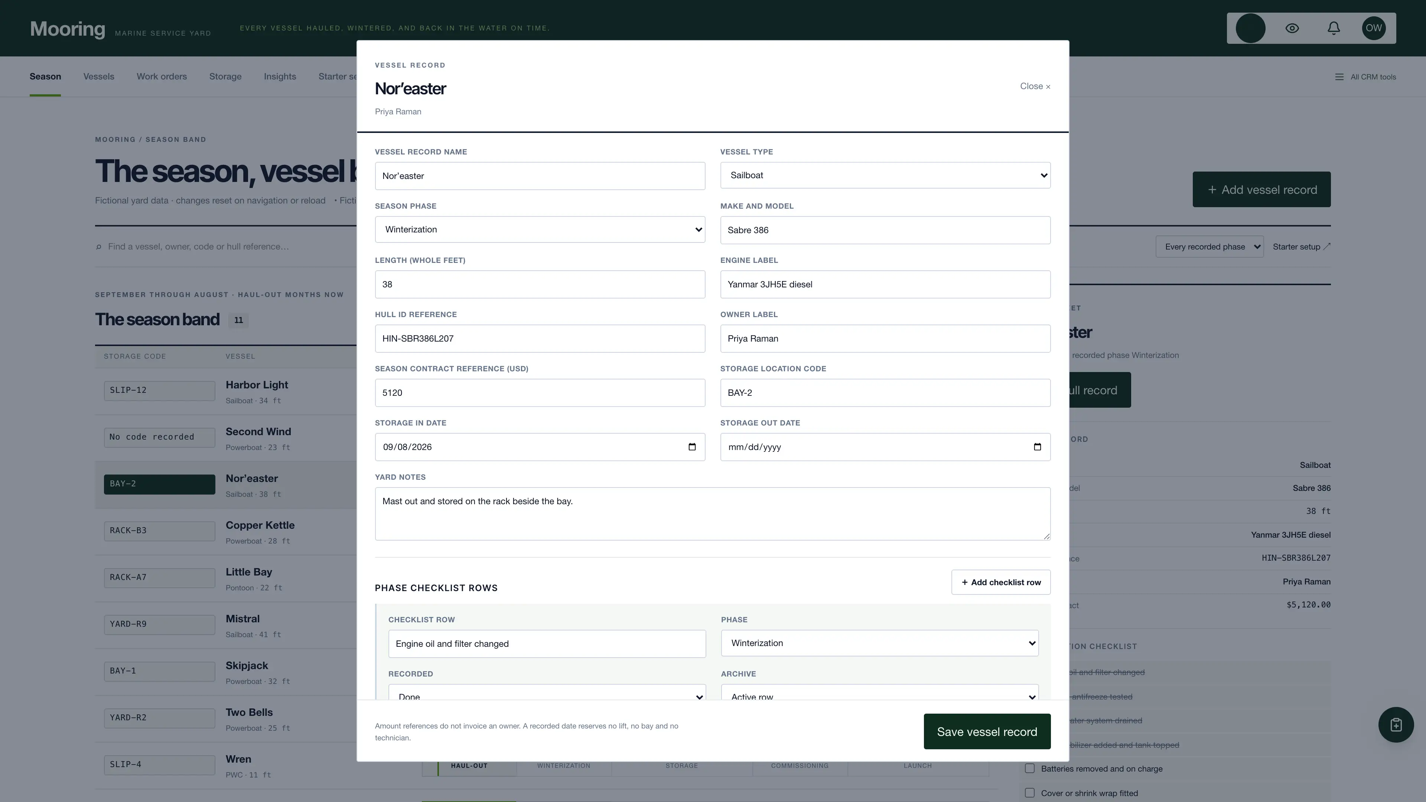Viewport: 1426px width, 802px height.
Task: Open the All CRM tools hamburger menu
Action: [x=1365, y=77]
